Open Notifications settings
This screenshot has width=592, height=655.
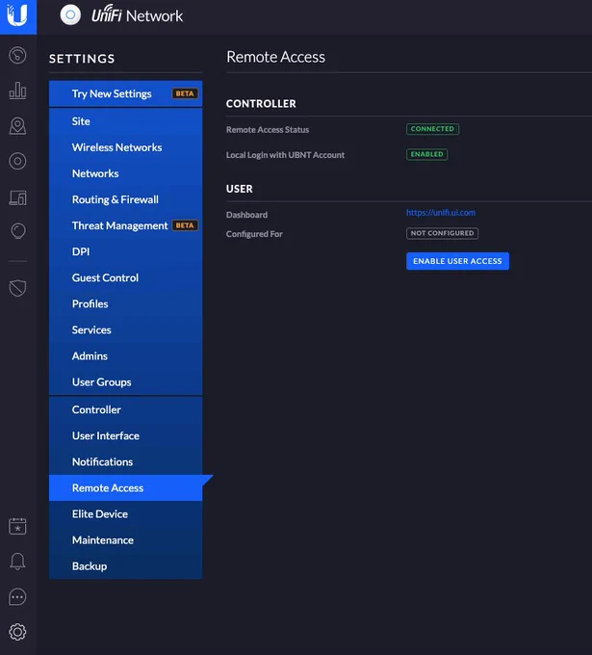tap(126, 462)
